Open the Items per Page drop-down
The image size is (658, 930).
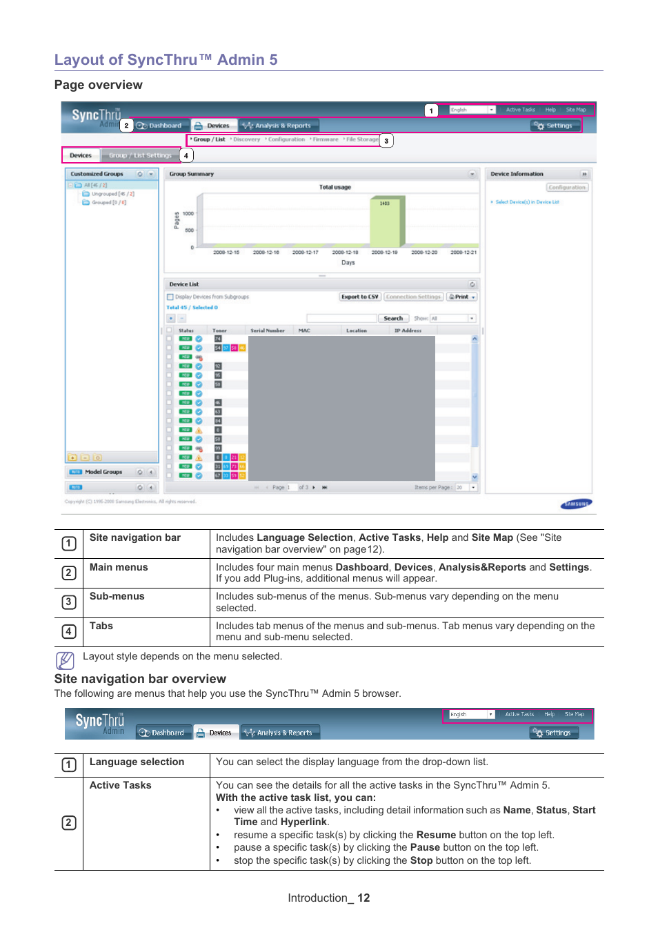point(466,487)
